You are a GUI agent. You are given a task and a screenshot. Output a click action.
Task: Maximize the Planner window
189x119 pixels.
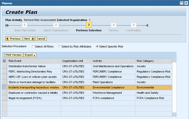182,3
